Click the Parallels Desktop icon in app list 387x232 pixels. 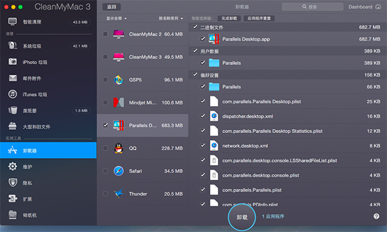pos(119,125)
